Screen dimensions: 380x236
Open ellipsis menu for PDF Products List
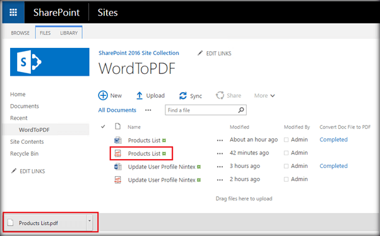220,153
